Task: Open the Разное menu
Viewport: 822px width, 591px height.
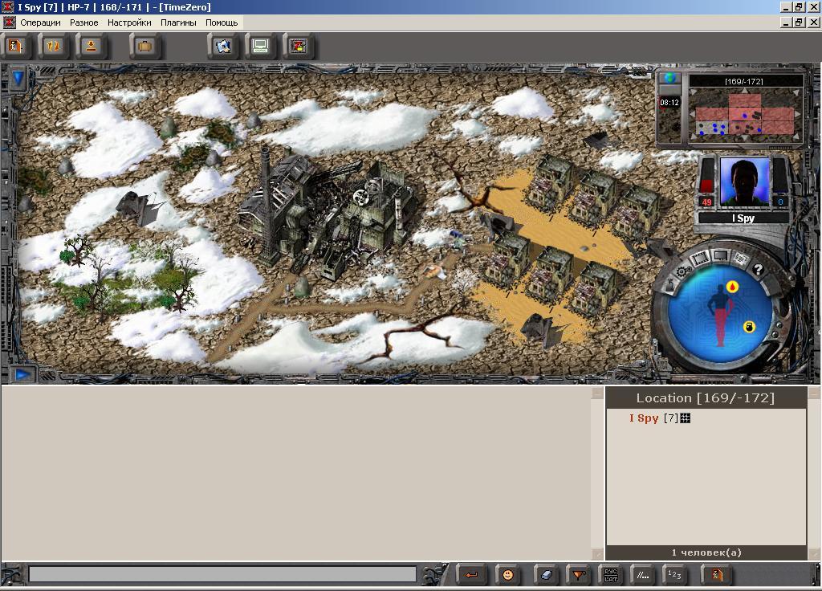Action: (83, 22)
